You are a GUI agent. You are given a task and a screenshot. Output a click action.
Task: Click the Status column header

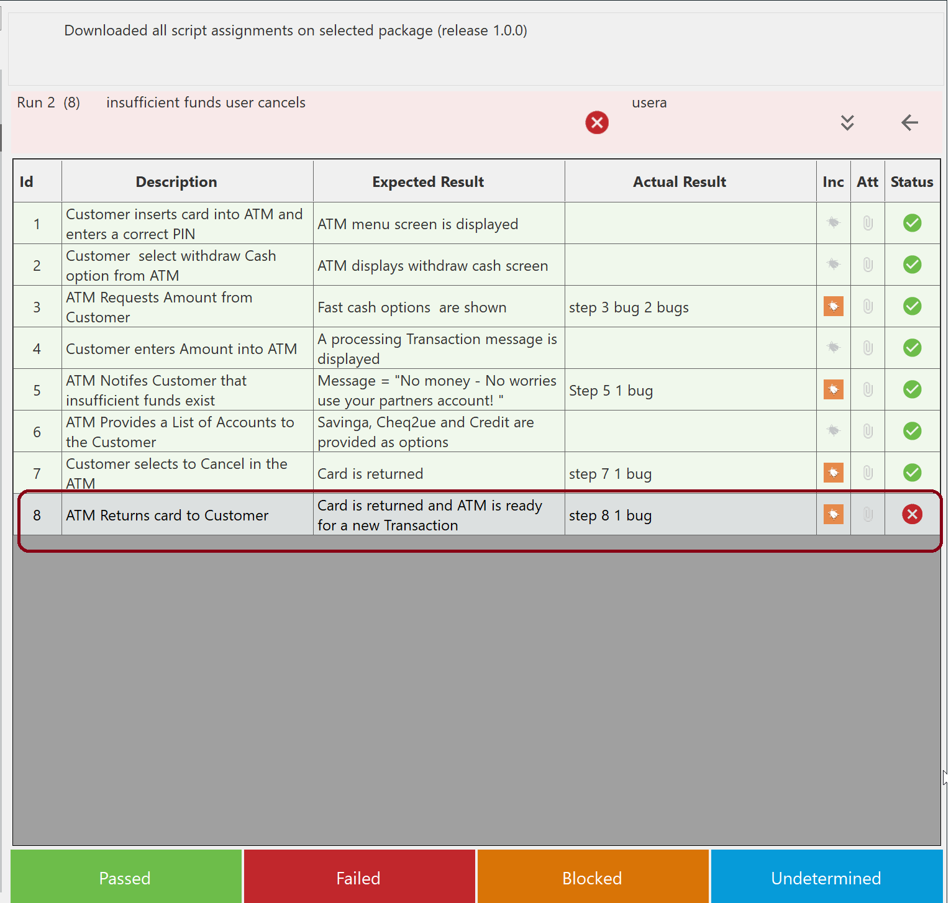click(x=911, y=182)
